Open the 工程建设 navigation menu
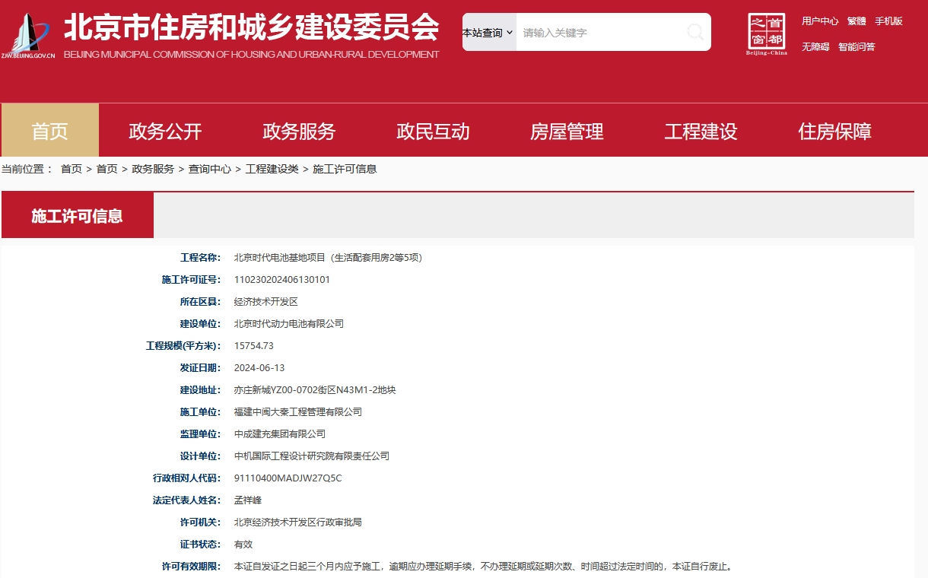This screenshot has height=578, width=928. tap(701, 131)
